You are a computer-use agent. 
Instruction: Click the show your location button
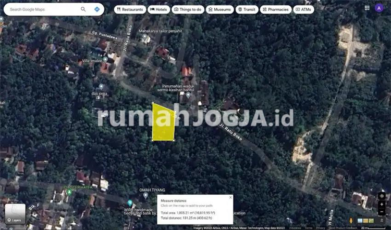[382, 196]
